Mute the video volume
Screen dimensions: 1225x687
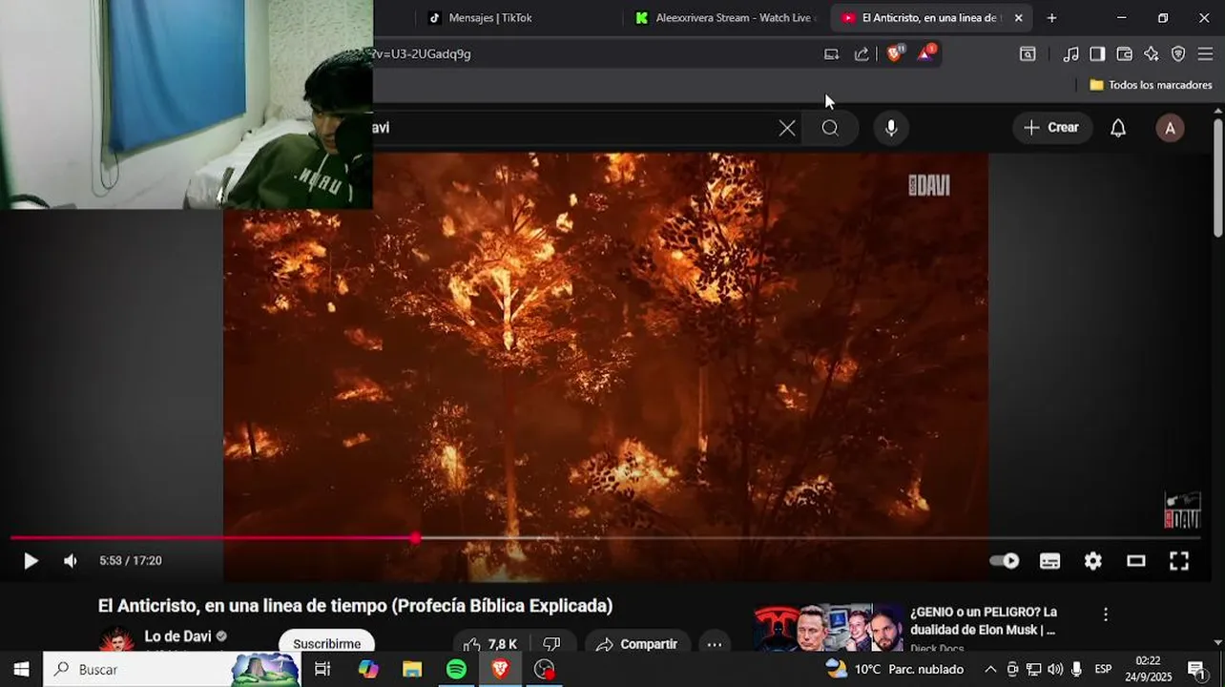coord(70,561)
